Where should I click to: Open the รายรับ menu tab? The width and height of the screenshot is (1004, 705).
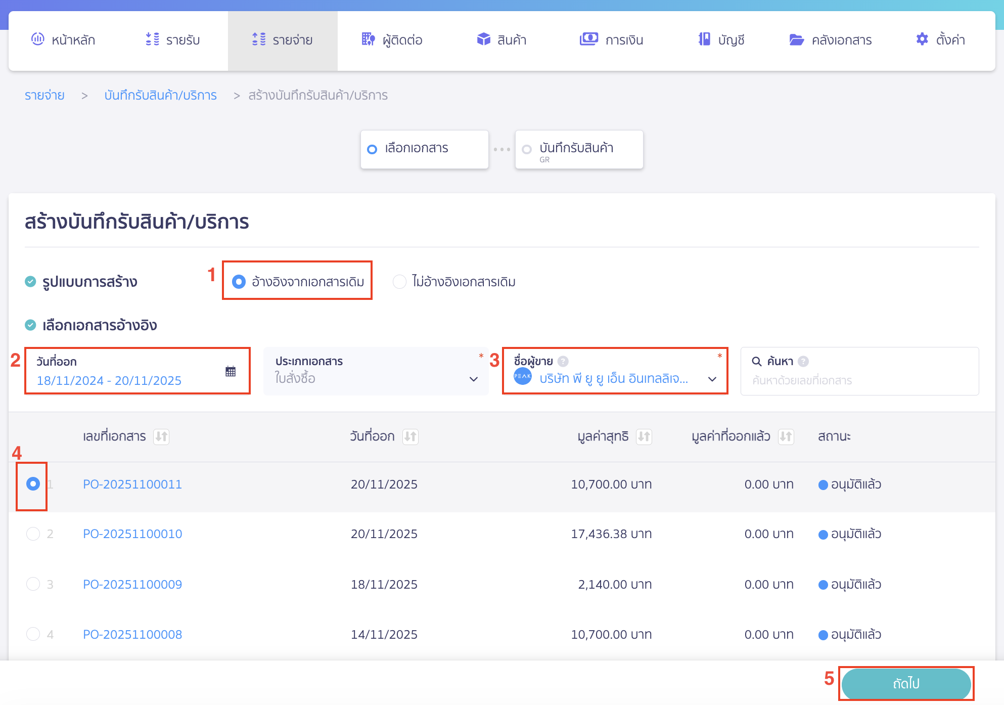pyautogui.click(x=173, y=40)
